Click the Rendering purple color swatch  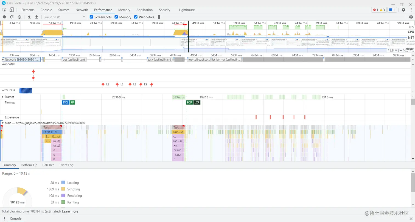click(63, 196)
